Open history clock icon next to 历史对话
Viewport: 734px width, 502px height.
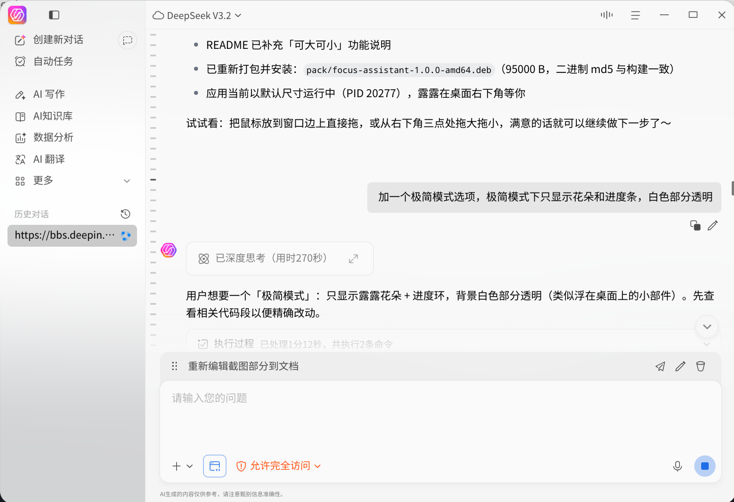coord(125,214)
